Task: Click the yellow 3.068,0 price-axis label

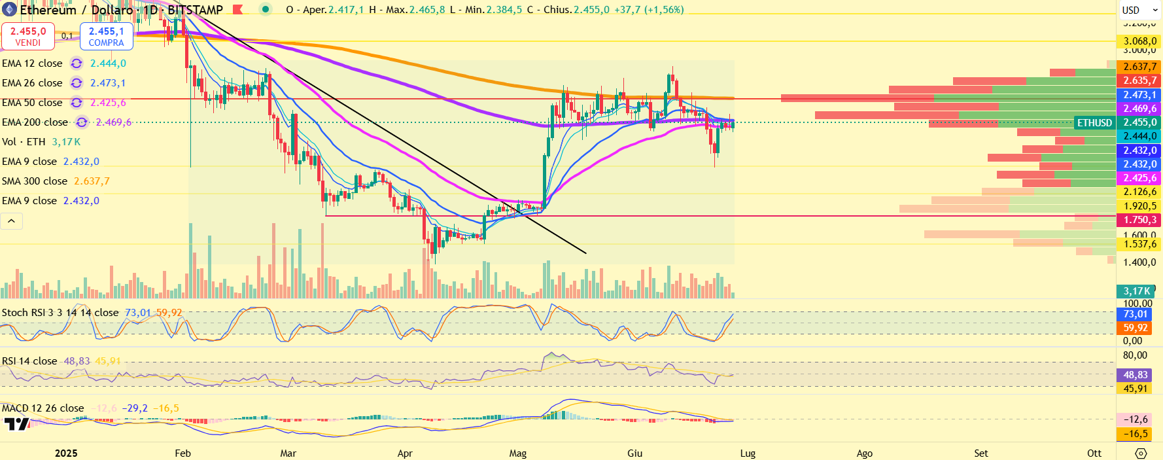Action: coord(1139,41)
